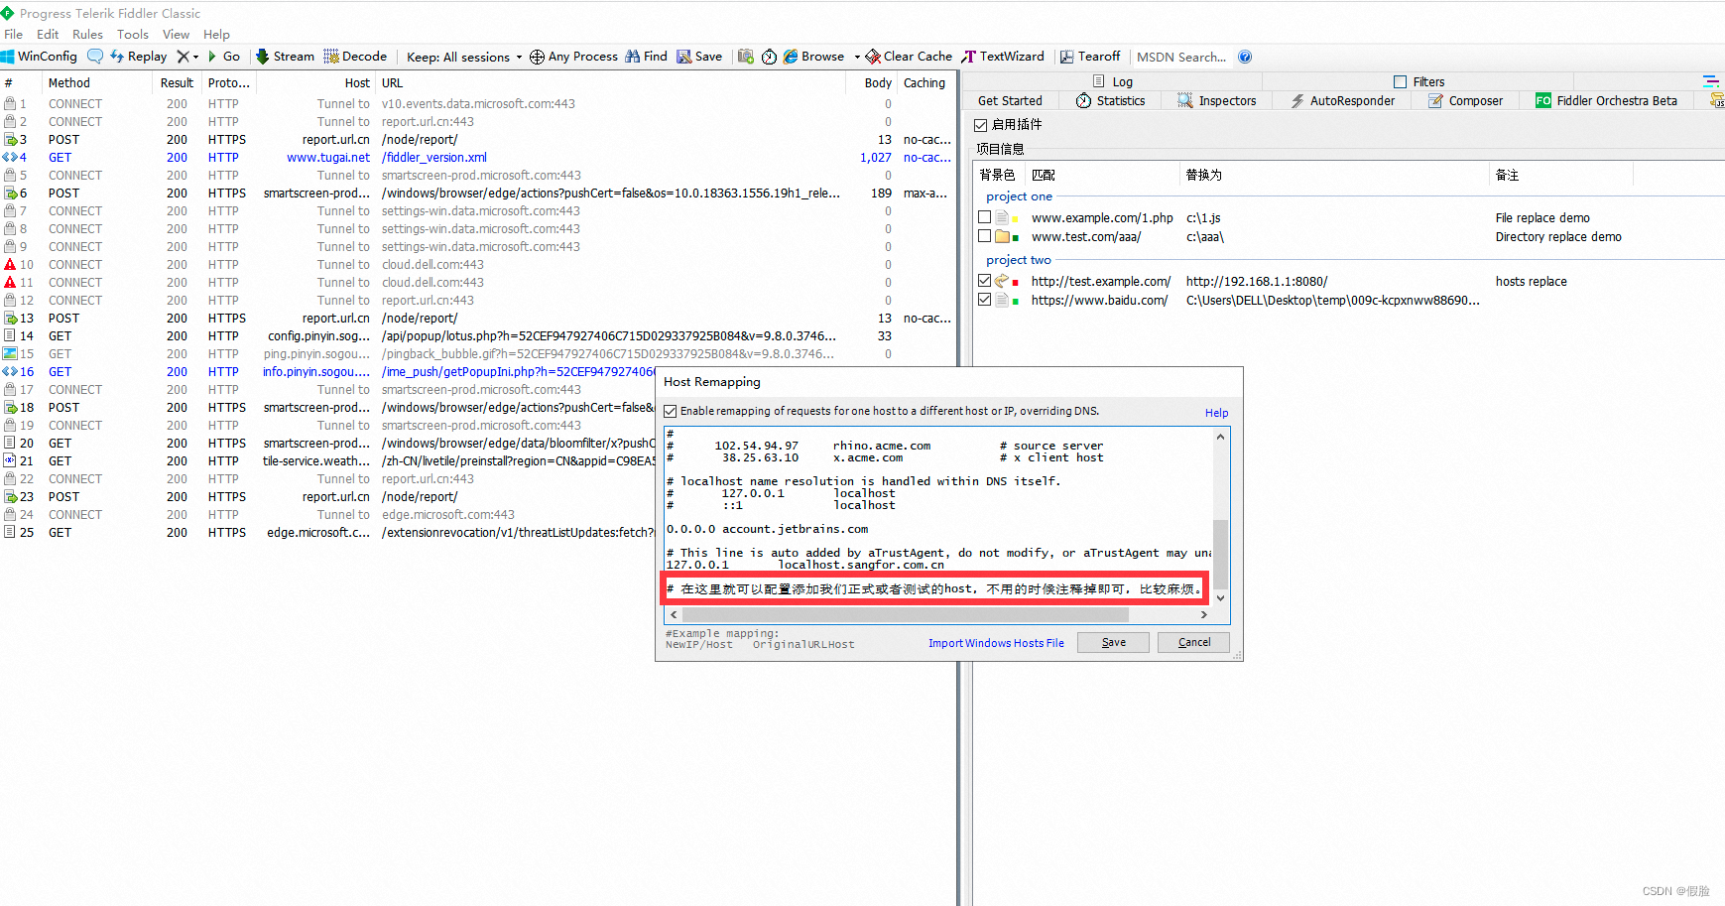Open the Log tab
Image resolution: width=1725 pixels, height=906 pixels.
[x=1113, y=81]
